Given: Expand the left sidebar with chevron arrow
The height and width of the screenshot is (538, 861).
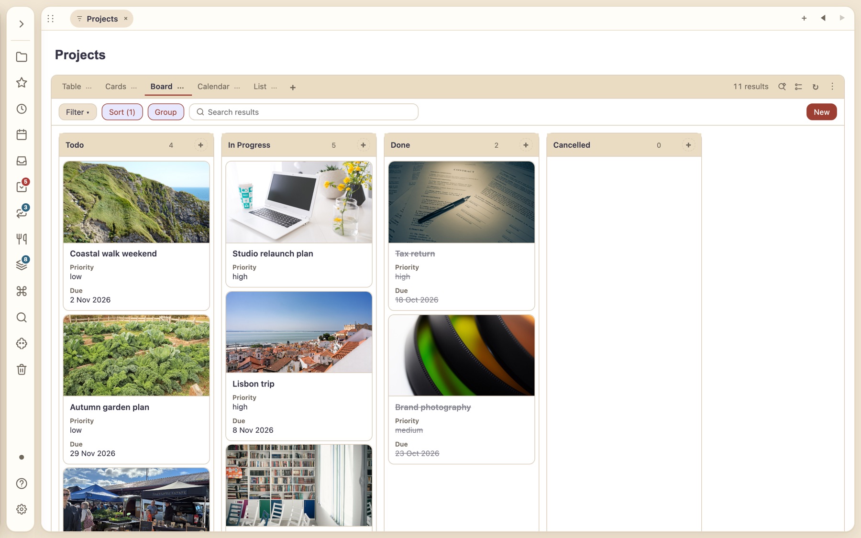Looking at the screenshot, I should point(22,24).
